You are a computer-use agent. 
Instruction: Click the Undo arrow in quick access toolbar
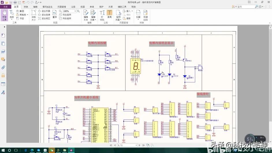[x=28, y=2]
